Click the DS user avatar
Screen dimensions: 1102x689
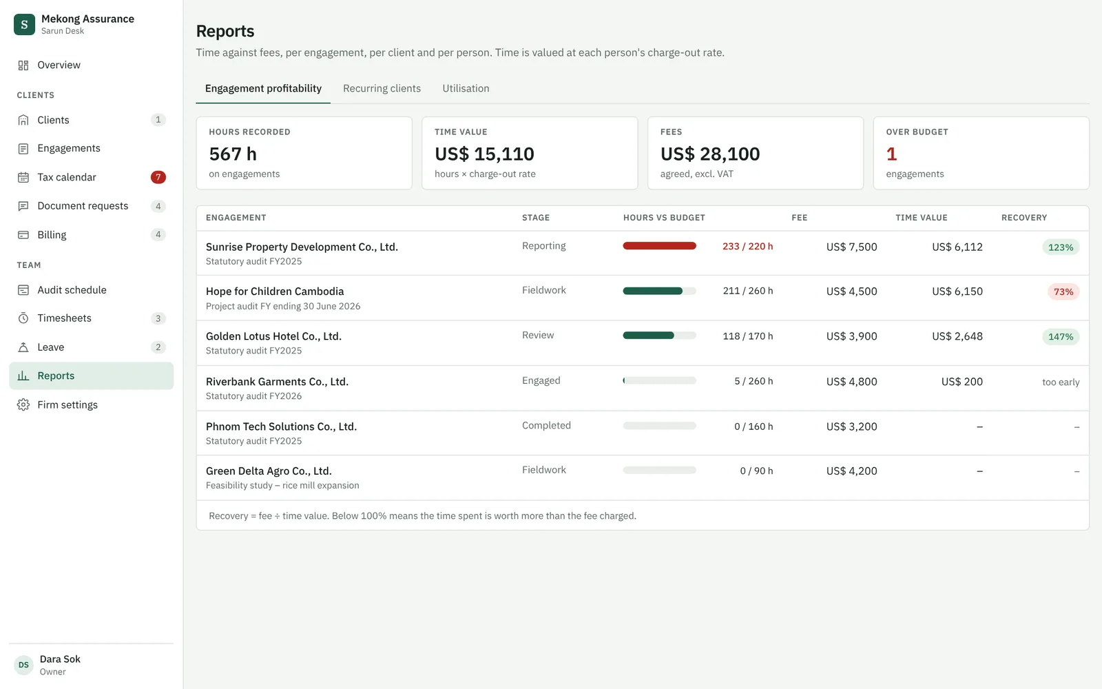pos(24,665)
